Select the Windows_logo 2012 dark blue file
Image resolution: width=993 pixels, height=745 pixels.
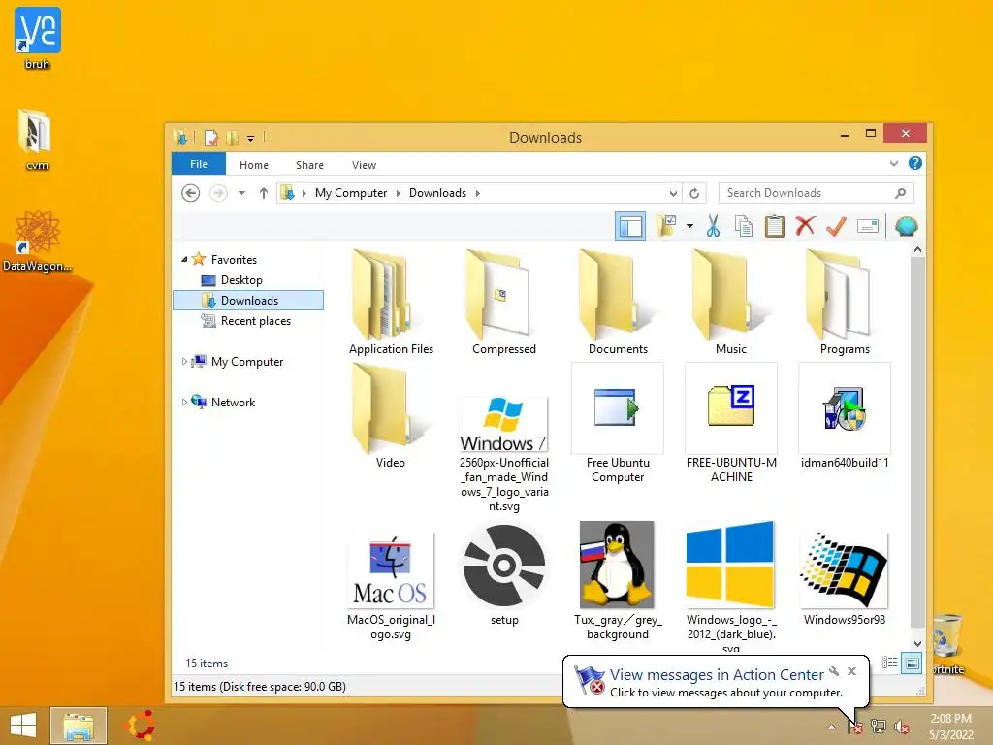point(731,586)
